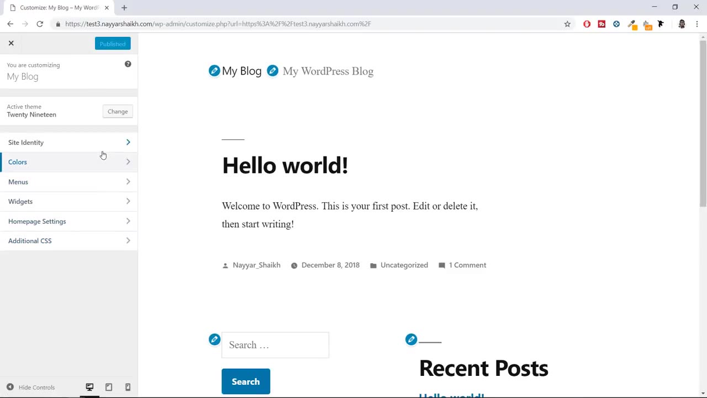707x398 pixels.
Task: Click the blue Search button
Action: point(246,381)
